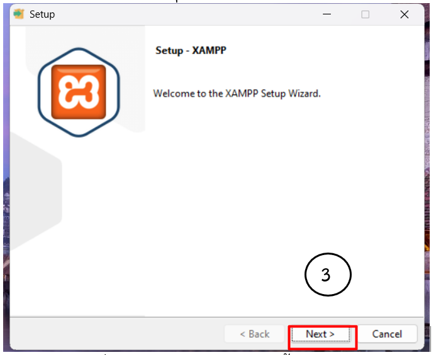Click the circled number 3 annotation
Screen dimensions: 436x355
[x=327, y=275]
